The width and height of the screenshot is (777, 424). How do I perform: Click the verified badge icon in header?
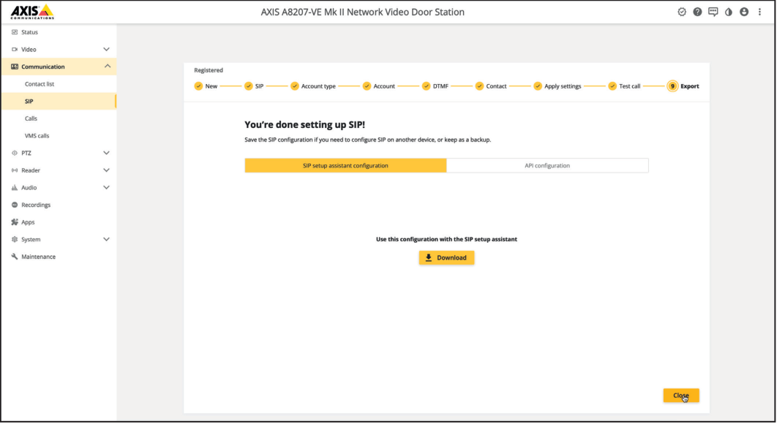tap(682, 12)
